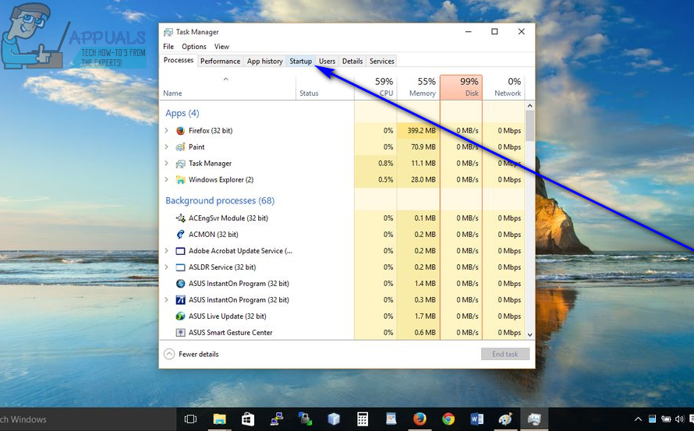
Task: Click the battery power tray icon
Action: pyautogui.click(x=666, y=419)
